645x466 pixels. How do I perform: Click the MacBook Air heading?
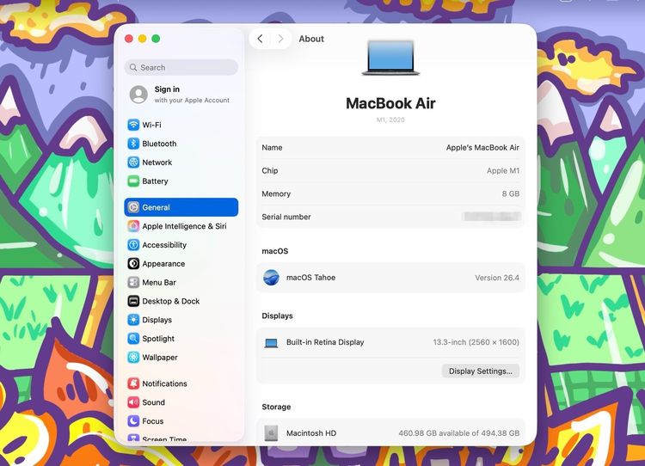click(x=390, y=103)
